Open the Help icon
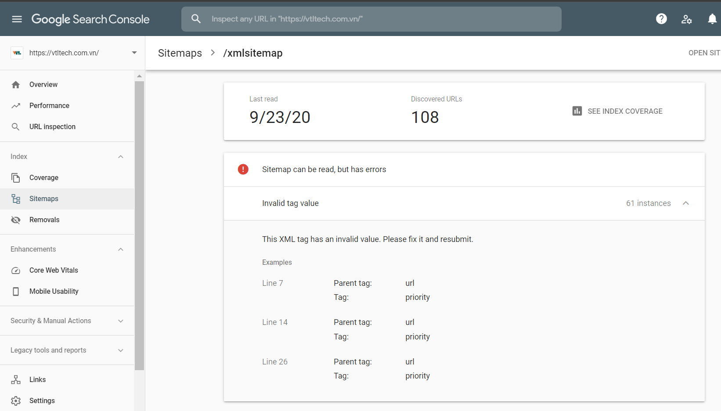Viewport: 721px width, 411px height. 661,19
